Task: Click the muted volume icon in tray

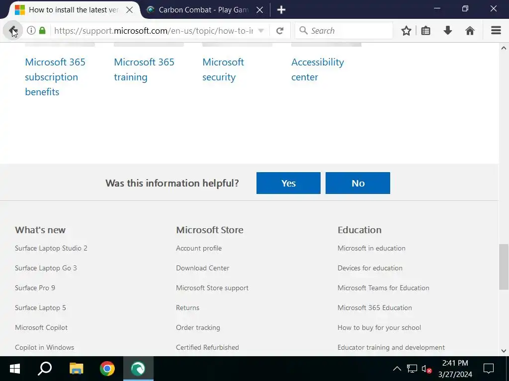Action: click(x=426, y=369)
